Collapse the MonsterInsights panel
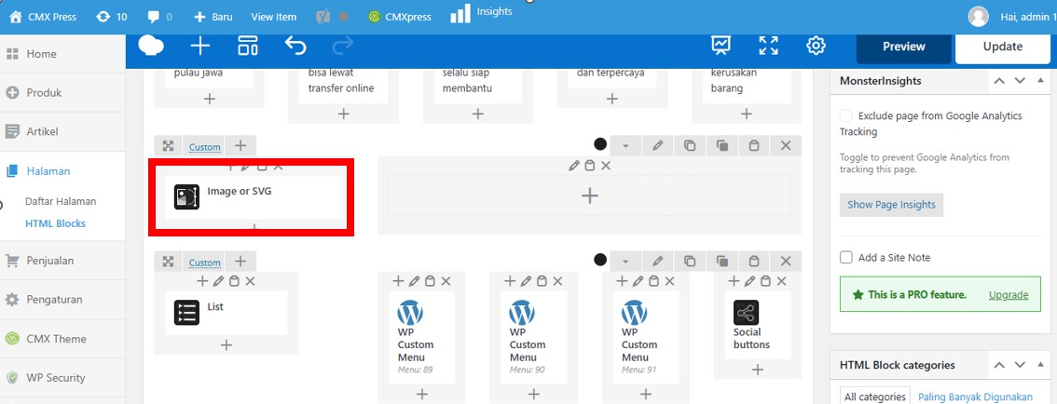The height and width of the screenshot is (404, 1057). click(1040, 81)
